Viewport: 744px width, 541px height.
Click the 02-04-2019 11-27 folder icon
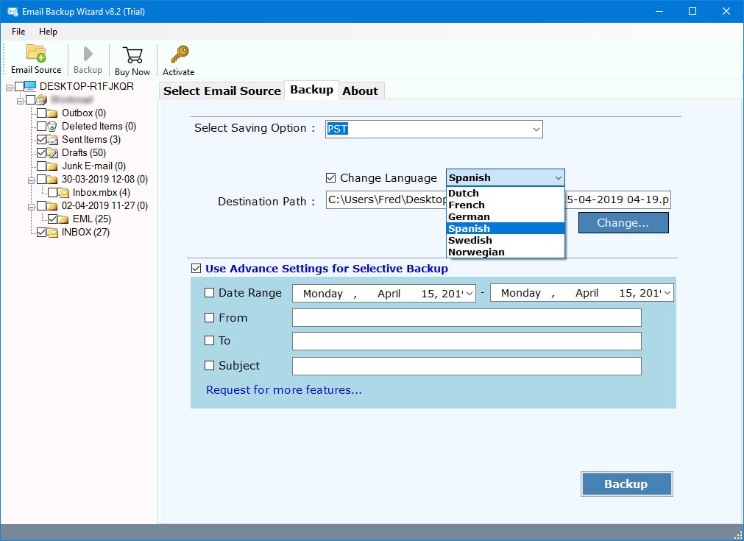tap(52, 206)
